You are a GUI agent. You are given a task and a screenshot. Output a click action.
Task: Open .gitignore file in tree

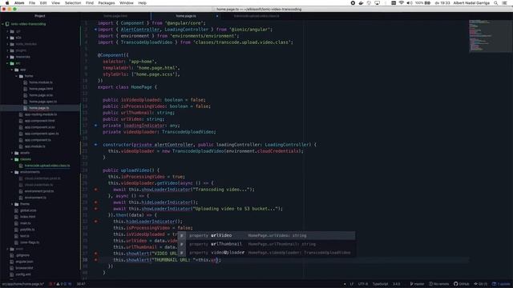point(22,255)
